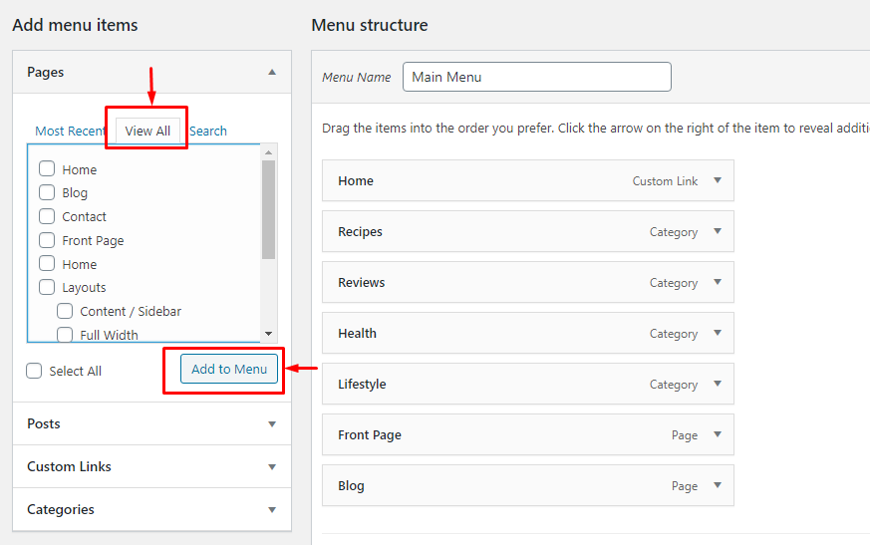The image size is (870, 545).
Task: Click the Add to Menu button
Action: [x=229, y=369]
